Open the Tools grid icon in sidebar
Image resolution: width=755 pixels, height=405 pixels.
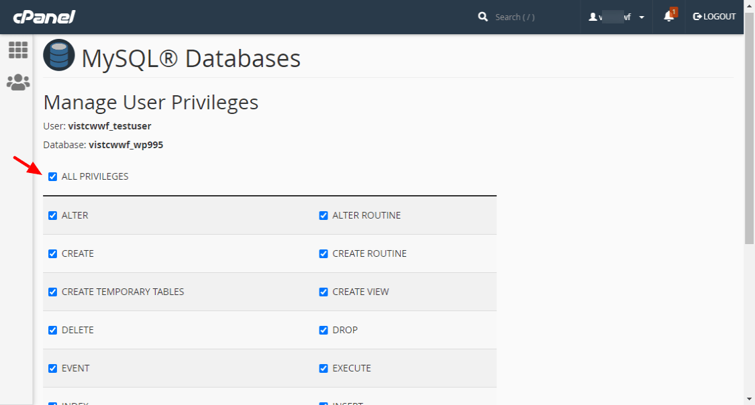coord(18,50)
